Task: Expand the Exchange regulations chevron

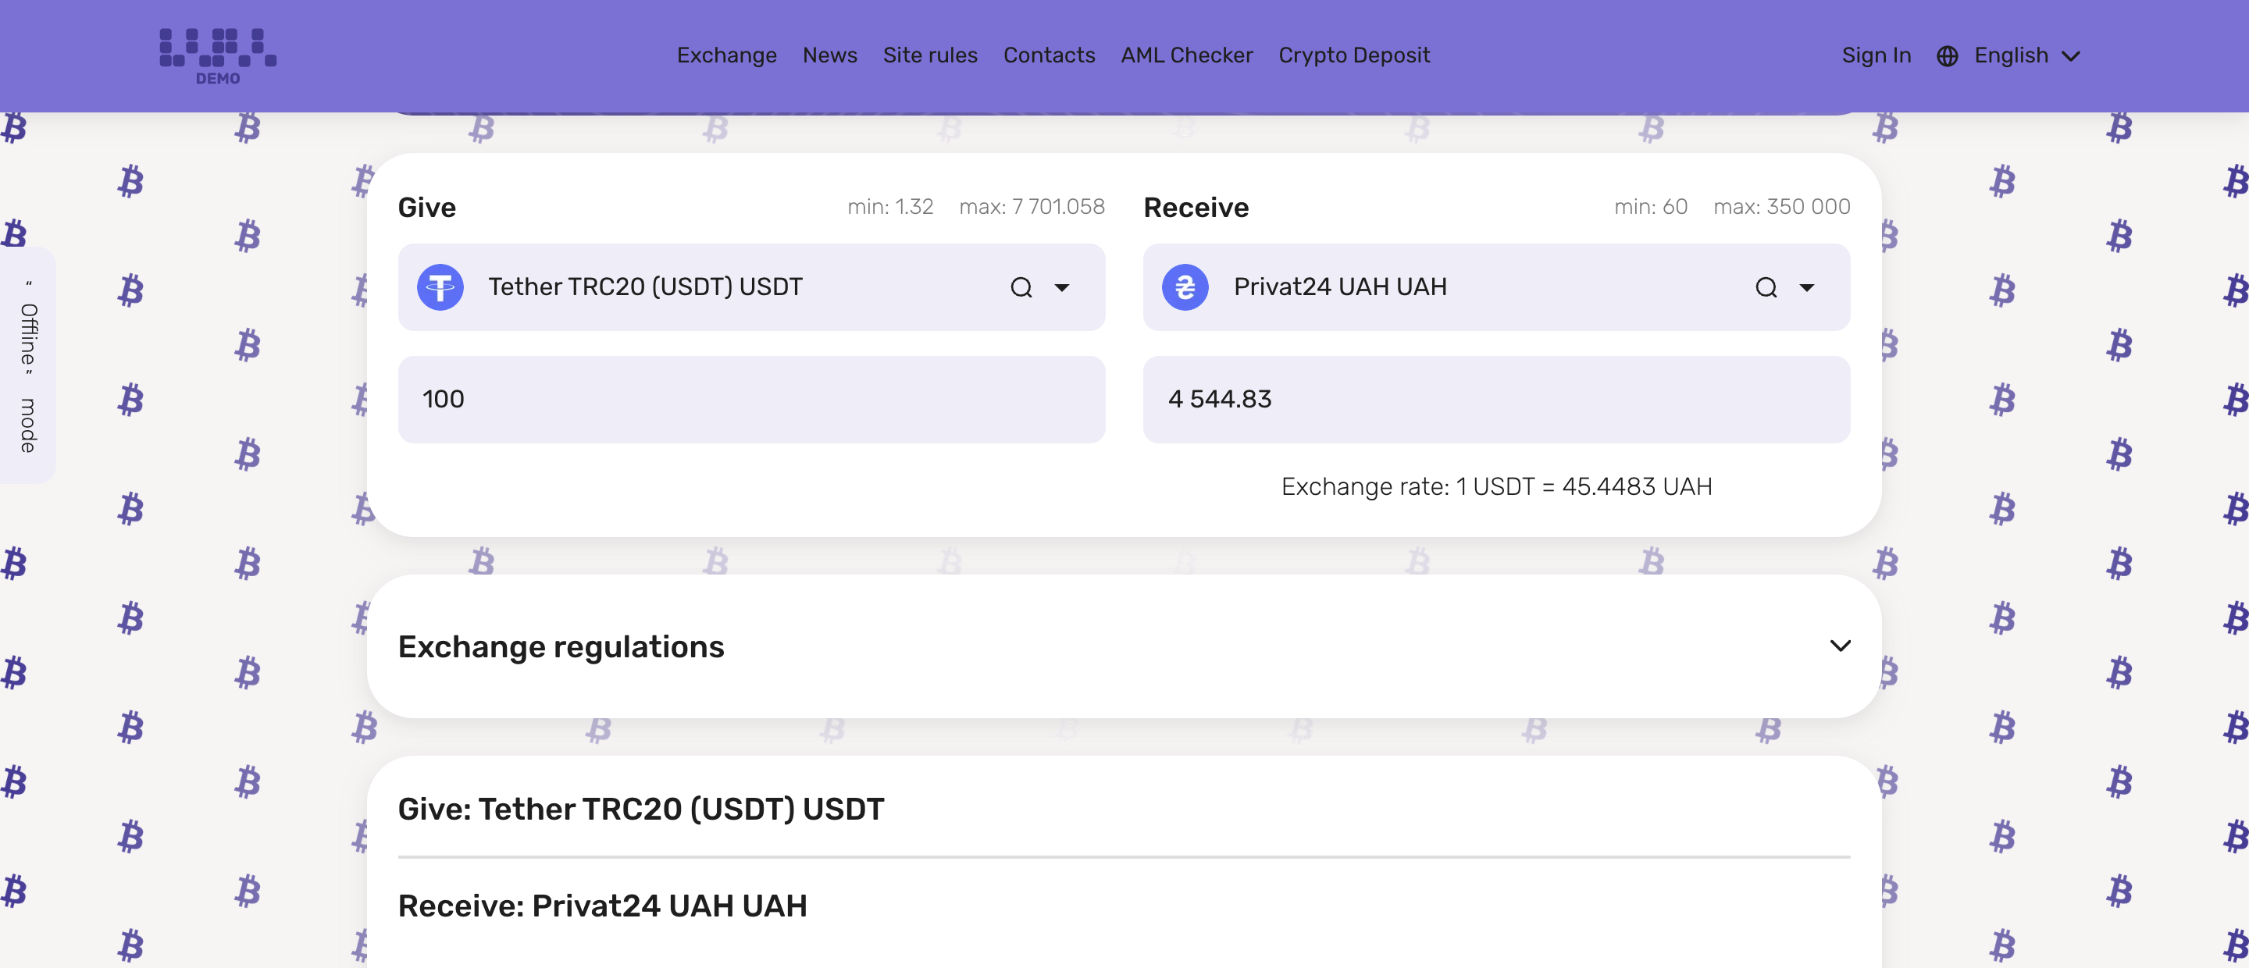Action: pyautogui.click(x=1840, y=646)
